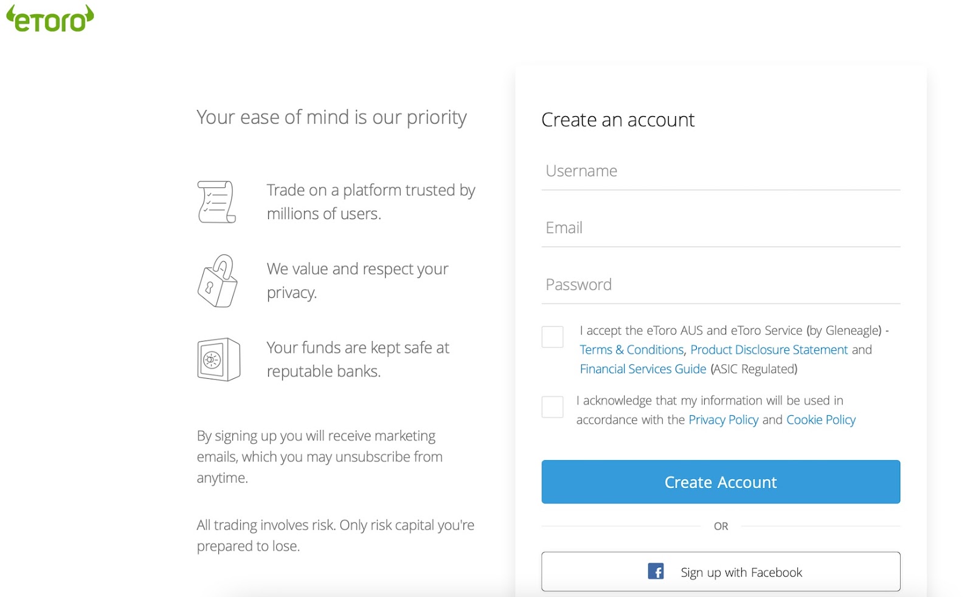Click the Create an account heading

tap(618, 120)
